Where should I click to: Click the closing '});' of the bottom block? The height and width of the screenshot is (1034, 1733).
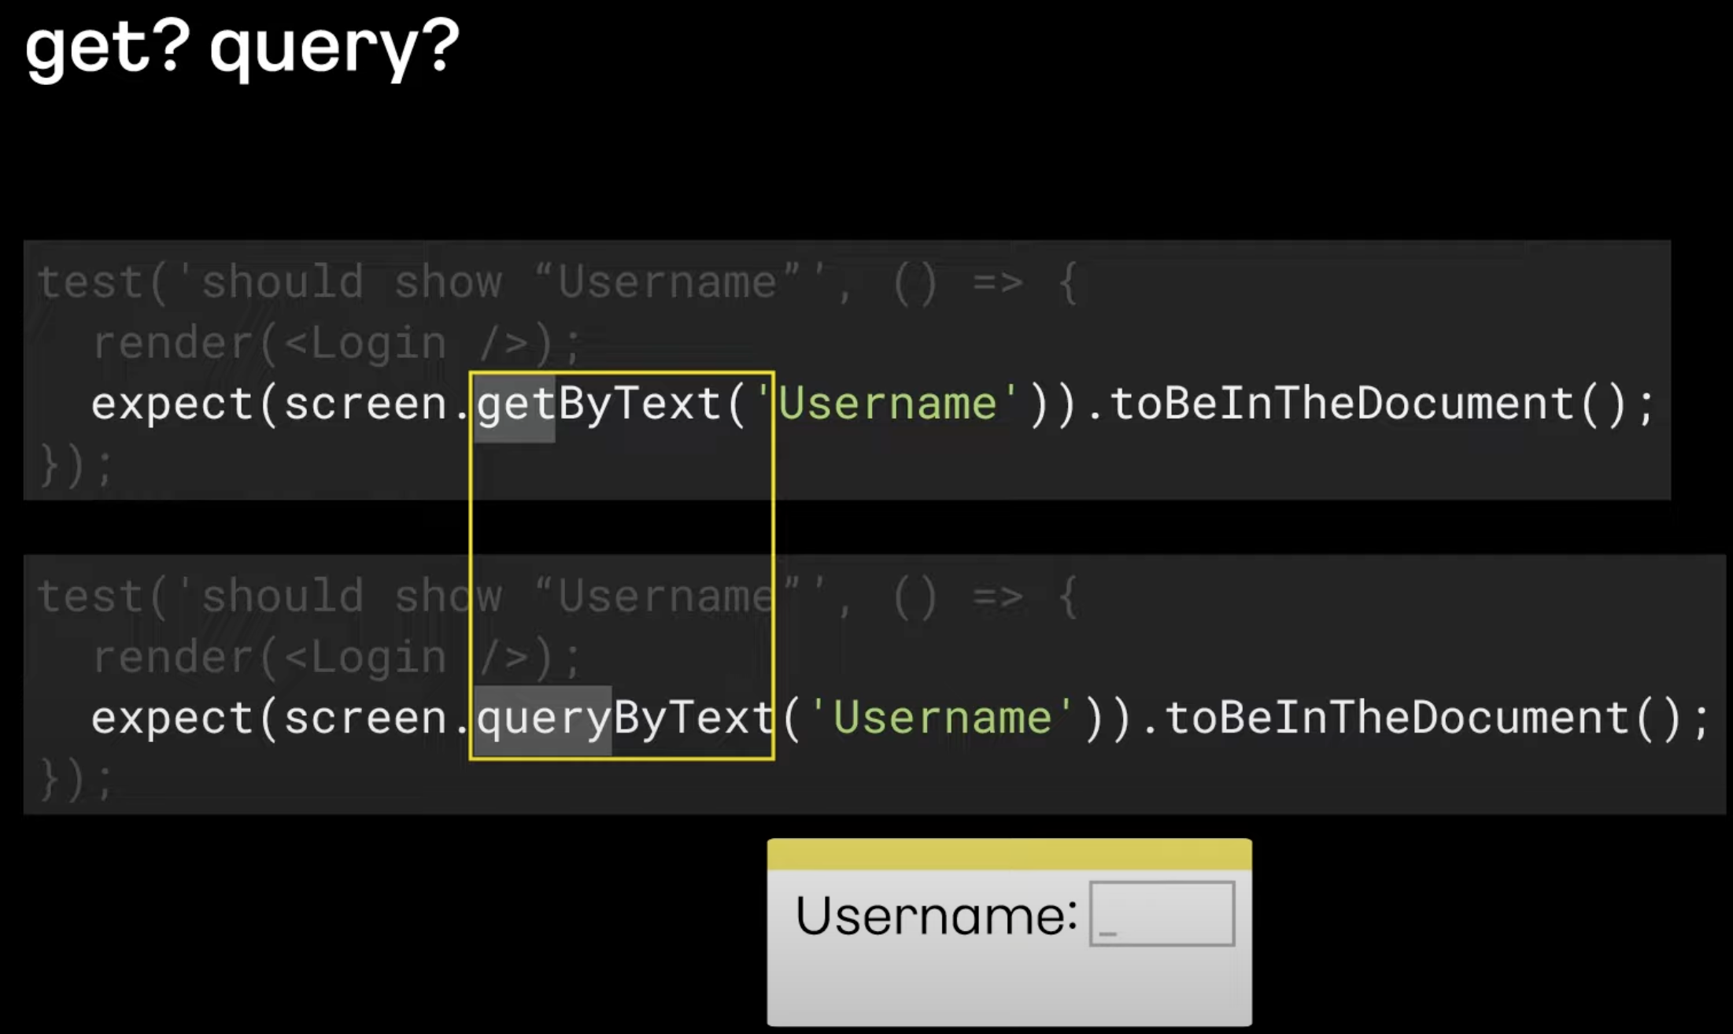coord(76,780)
